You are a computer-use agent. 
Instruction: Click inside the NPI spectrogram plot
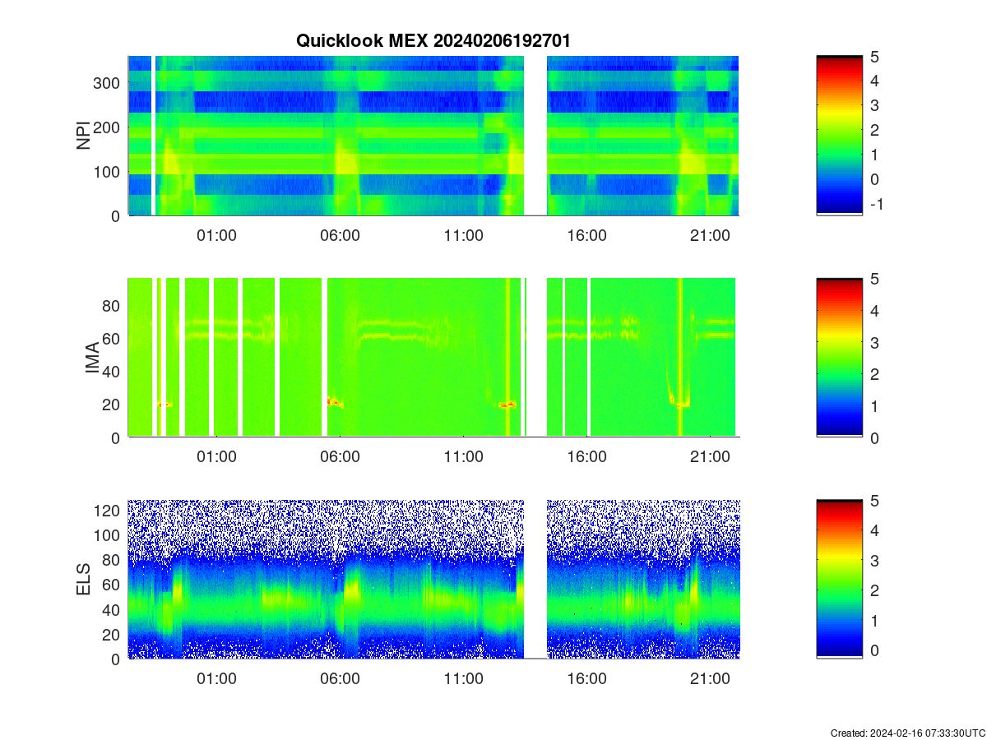point(433,136)
